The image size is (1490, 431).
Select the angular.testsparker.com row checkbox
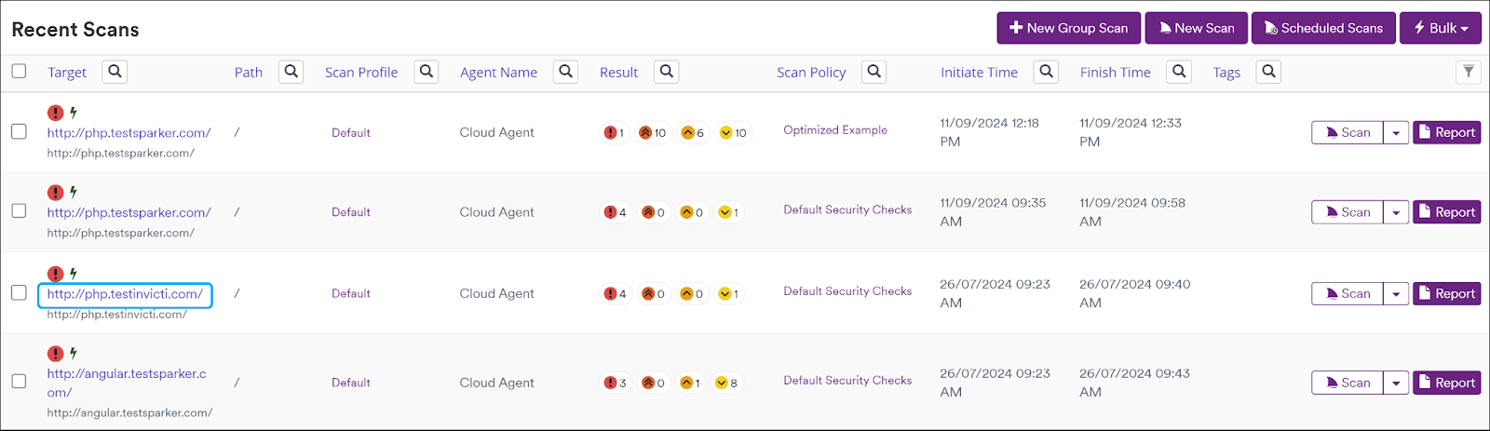pos(19,382)
